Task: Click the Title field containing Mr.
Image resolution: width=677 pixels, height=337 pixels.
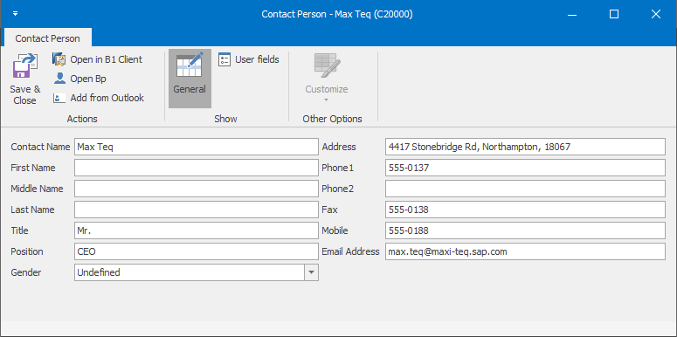Action: point(196,230)
